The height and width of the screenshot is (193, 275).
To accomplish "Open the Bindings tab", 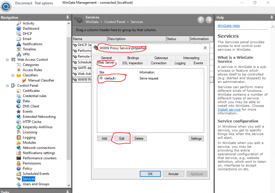I will coord(133,58).
